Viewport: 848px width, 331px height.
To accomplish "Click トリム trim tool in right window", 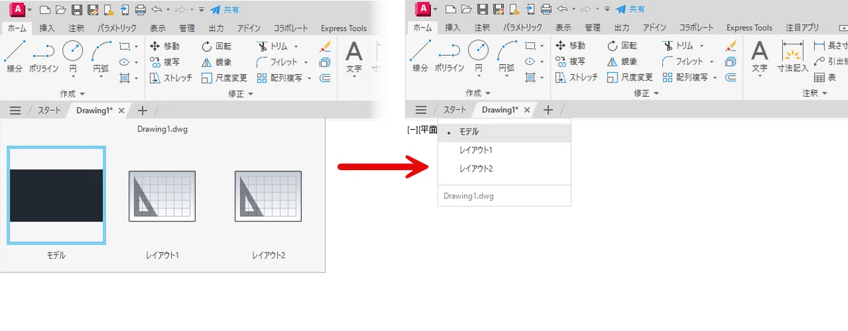I will point(677,45).
